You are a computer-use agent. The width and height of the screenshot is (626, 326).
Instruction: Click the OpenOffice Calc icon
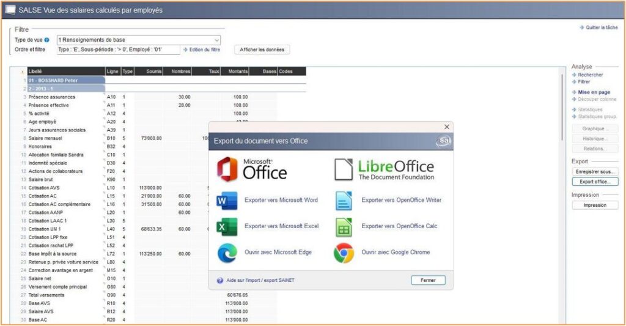(x=344, y=228)
